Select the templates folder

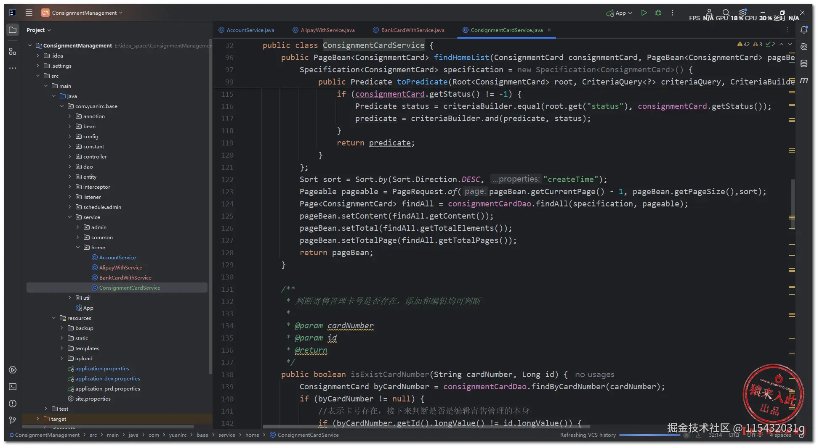83,348
